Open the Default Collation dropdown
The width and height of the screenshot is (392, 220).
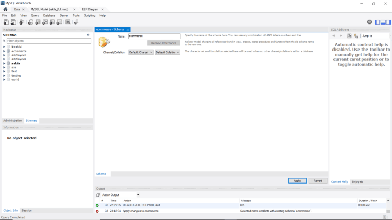pyautogui.click(x=167, y=52)
